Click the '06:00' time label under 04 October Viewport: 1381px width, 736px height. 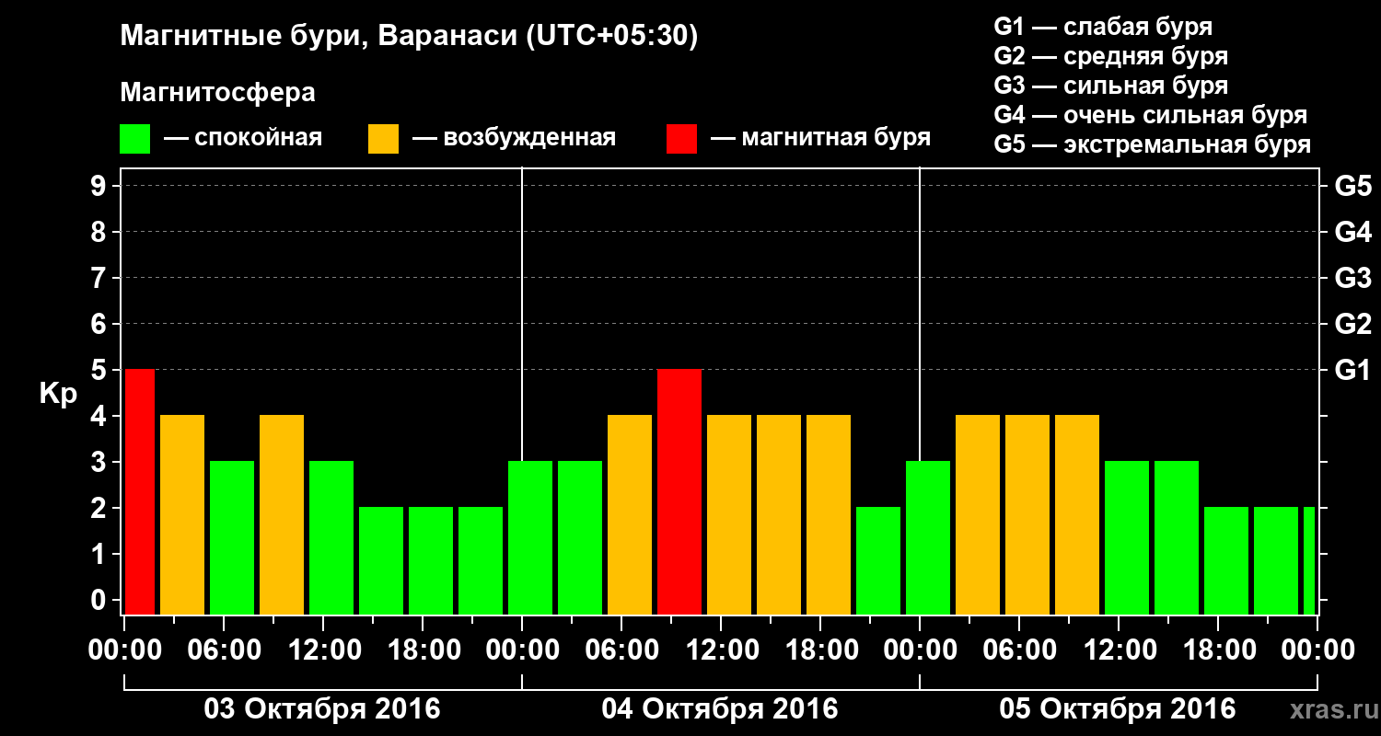[x=621, y=650]
